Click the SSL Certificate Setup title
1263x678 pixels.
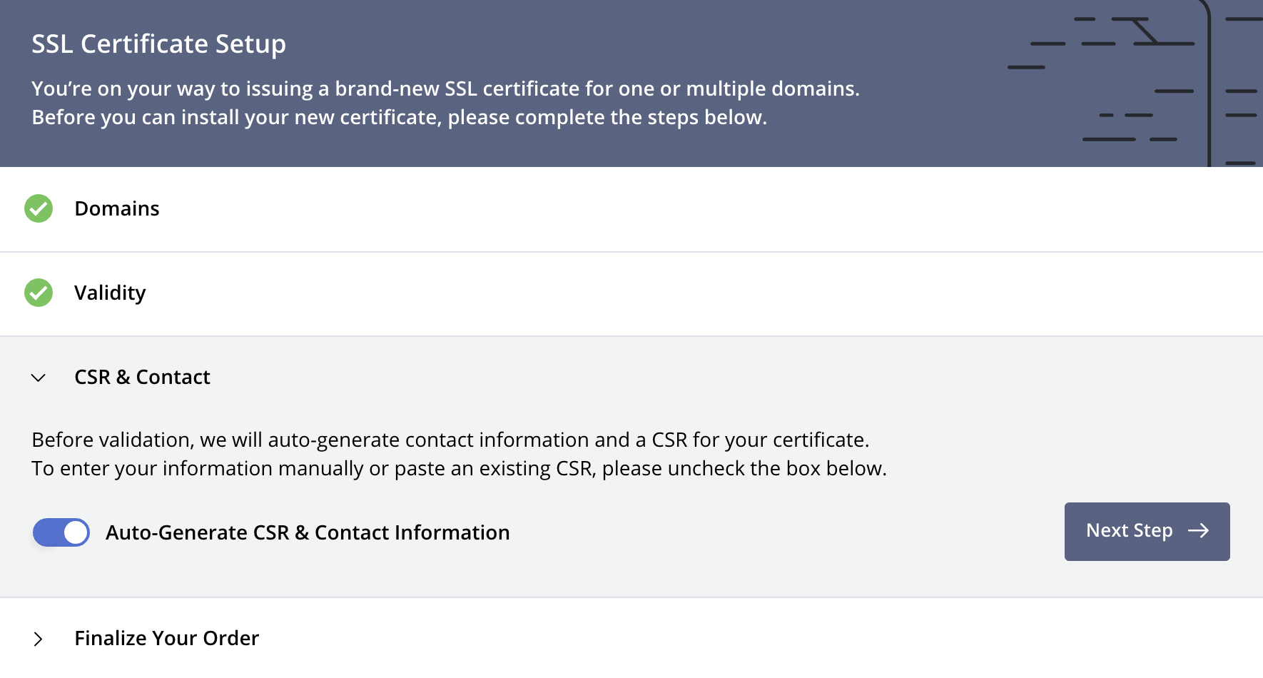[x=158, y=44]
